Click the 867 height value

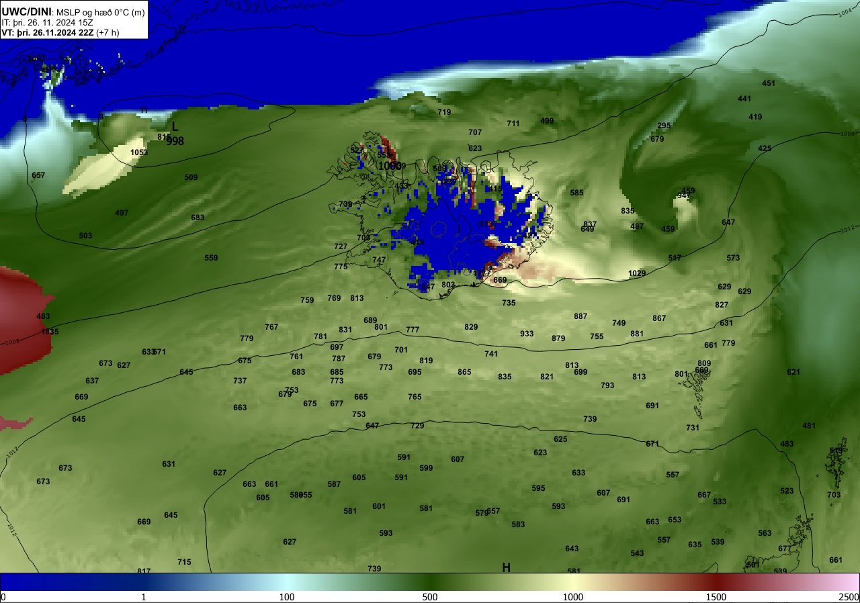(659, 318)
